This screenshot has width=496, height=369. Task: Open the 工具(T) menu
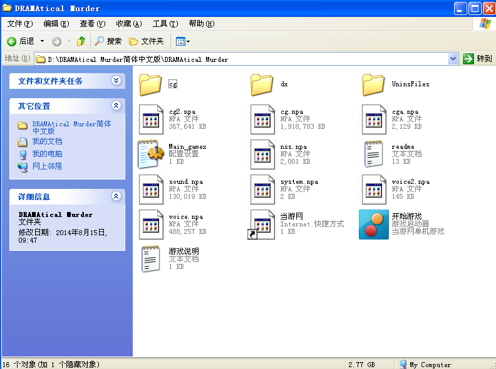pos(165,24)
